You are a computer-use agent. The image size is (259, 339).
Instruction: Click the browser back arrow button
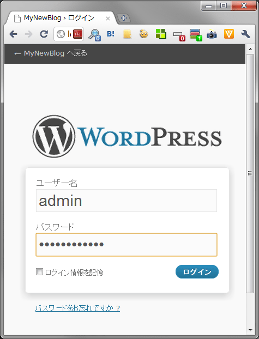click(x=14, y=34)
